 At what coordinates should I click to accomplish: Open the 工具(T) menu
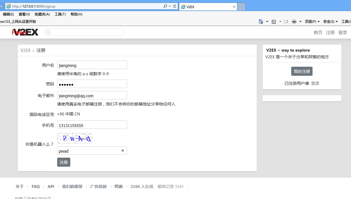tap(60, 14)
